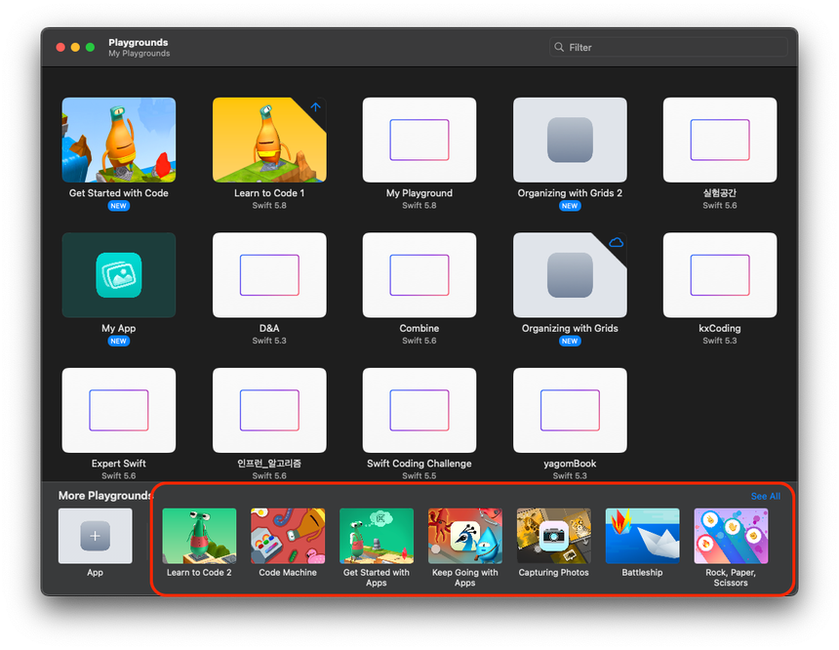Click the yagomBook name label

(x=570, y=464)
